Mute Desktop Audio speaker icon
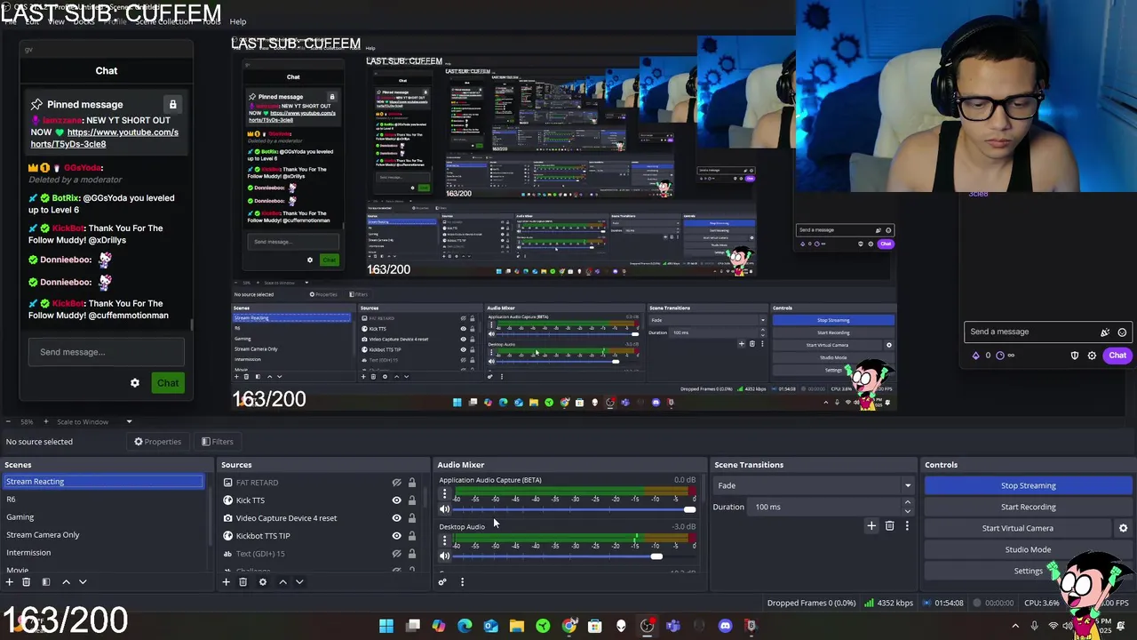Image resolution: width=1137 pixels, height=640 pixels. pos(444,556)
